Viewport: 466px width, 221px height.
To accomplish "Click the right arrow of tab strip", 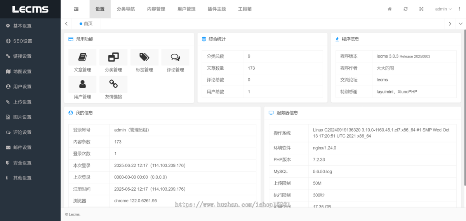I will pos(450,24).
